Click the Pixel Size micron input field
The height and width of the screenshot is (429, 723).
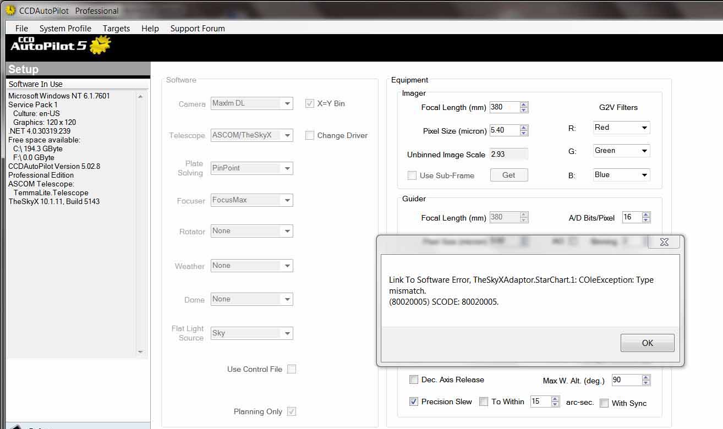point(504,130)
